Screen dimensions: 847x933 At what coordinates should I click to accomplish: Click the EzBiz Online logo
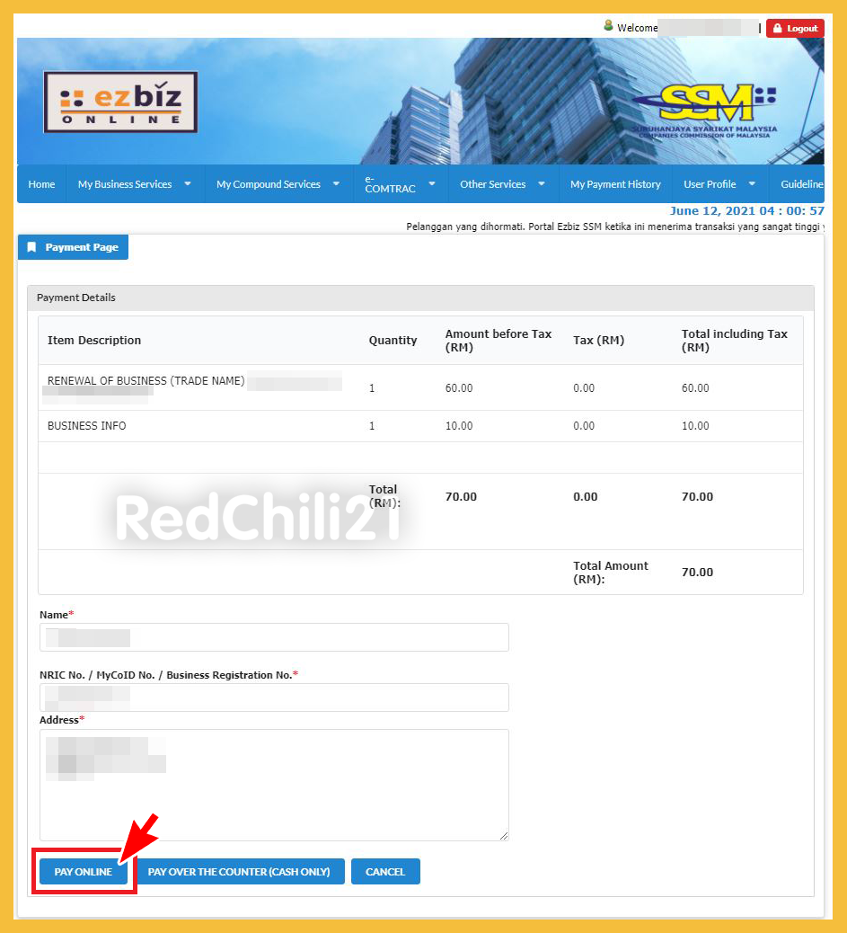point(119,101)
